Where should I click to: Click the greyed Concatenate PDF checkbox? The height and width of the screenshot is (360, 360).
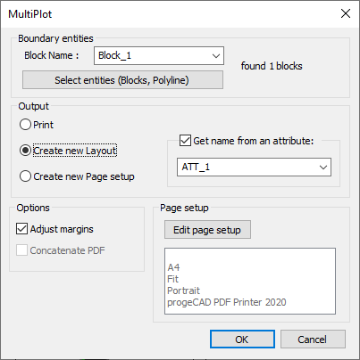pos(21,250)
